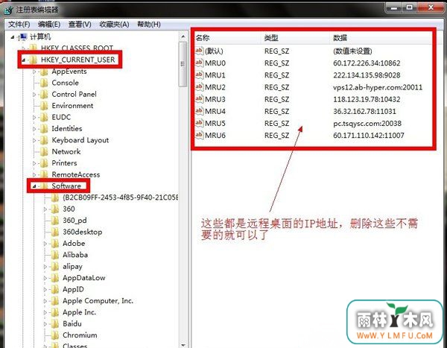The height and width of the screenshot is (348, 447).
Task: Select the RemoteAccess registry key
Action: (75, 174)
